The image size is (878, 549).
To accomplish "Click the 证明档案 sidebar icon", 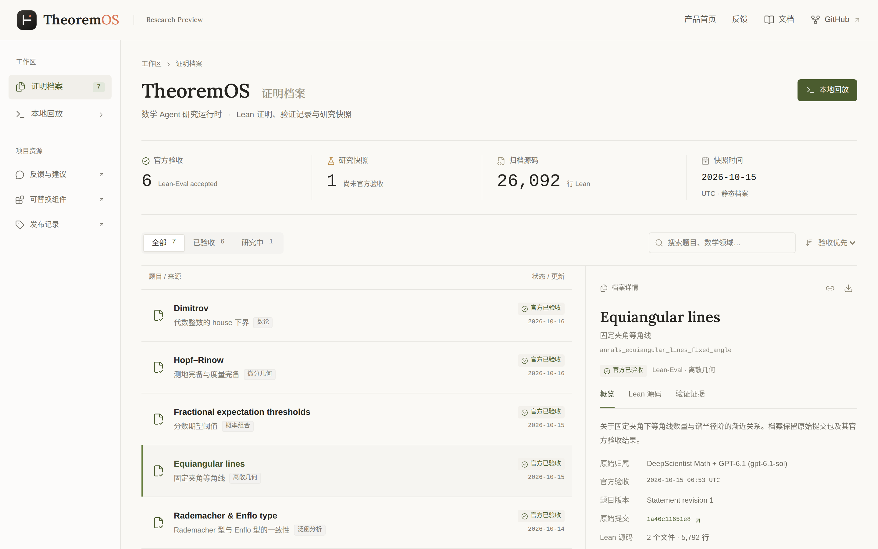I will coord(20,87).
